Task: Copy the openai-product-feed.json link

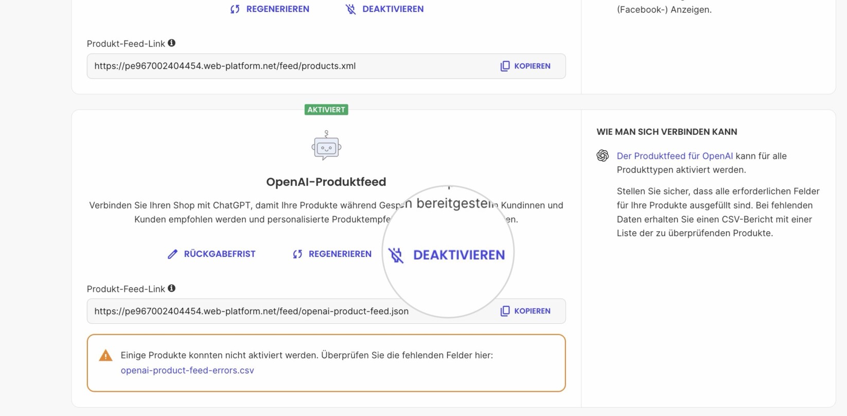Action: pyautogui.click(x=525, y=311)
